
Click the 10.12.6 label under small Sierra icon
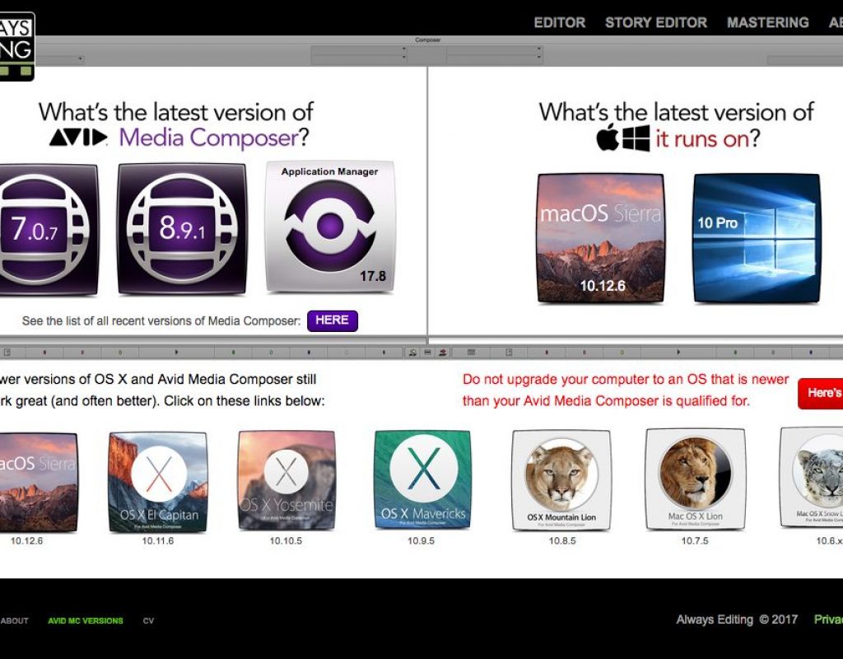pyautogui.click(x=27, y=541)
